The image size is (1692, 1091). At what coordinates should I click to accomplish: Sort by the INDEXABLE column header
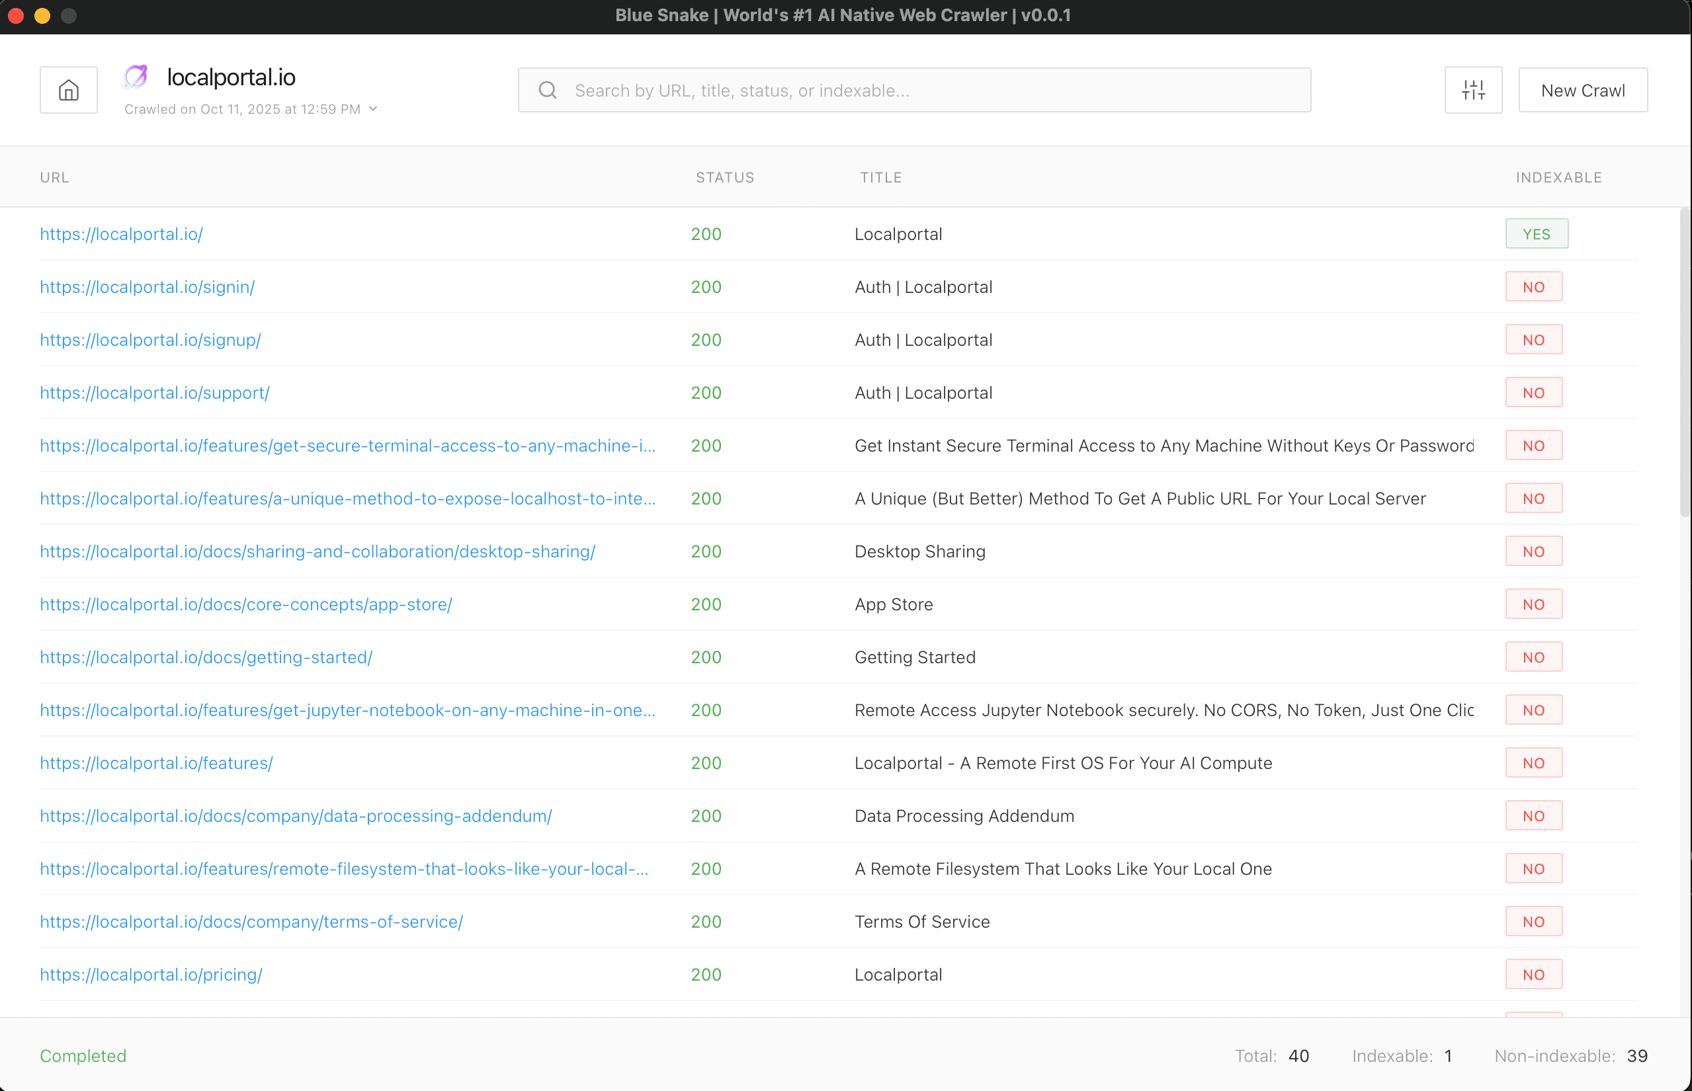tap(1558, 177)
